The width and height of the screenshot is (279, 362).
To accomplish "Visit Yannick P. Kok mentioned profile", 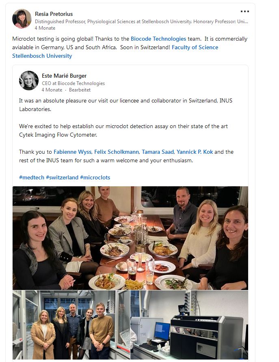I will coord(195,152).
